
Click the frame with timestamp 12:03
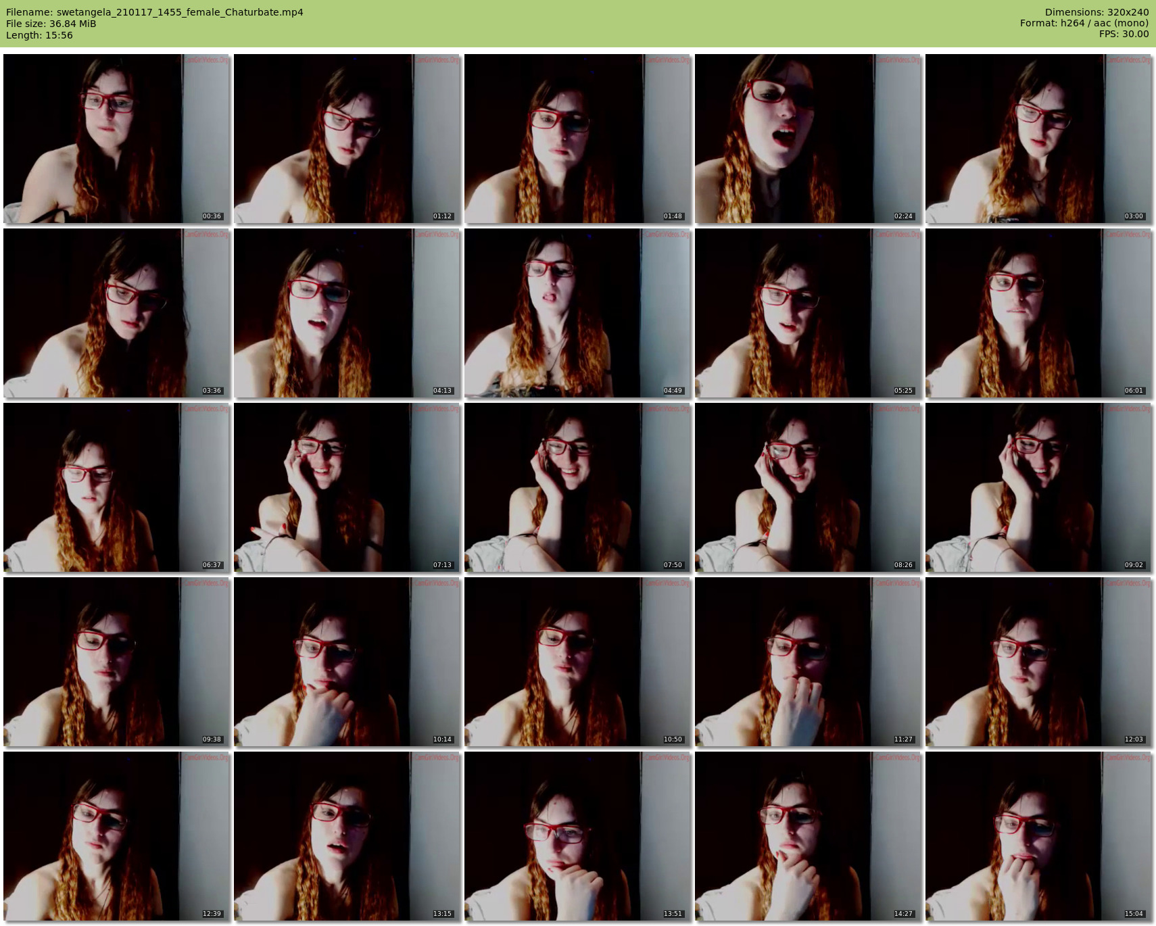1038,662
